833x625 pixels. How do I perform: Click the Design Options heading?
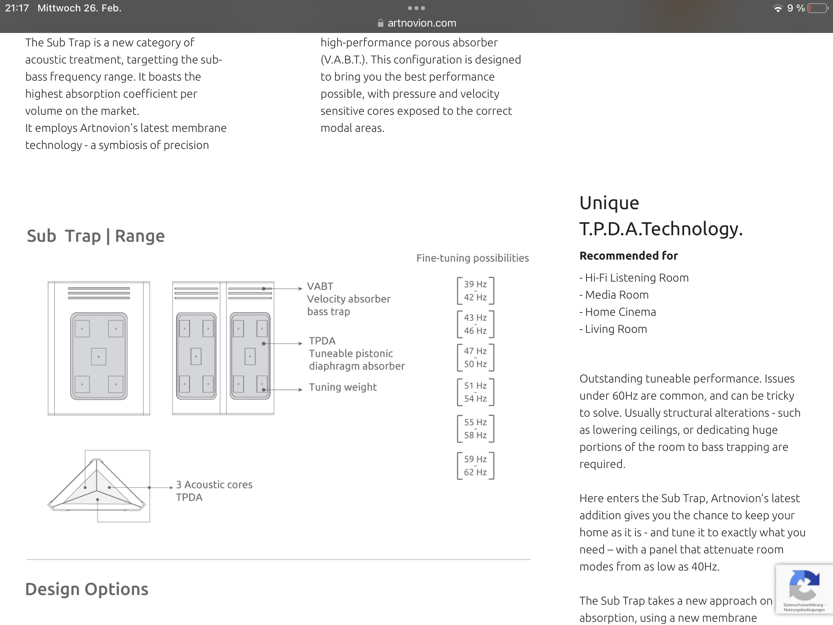[x=87, y=590]
